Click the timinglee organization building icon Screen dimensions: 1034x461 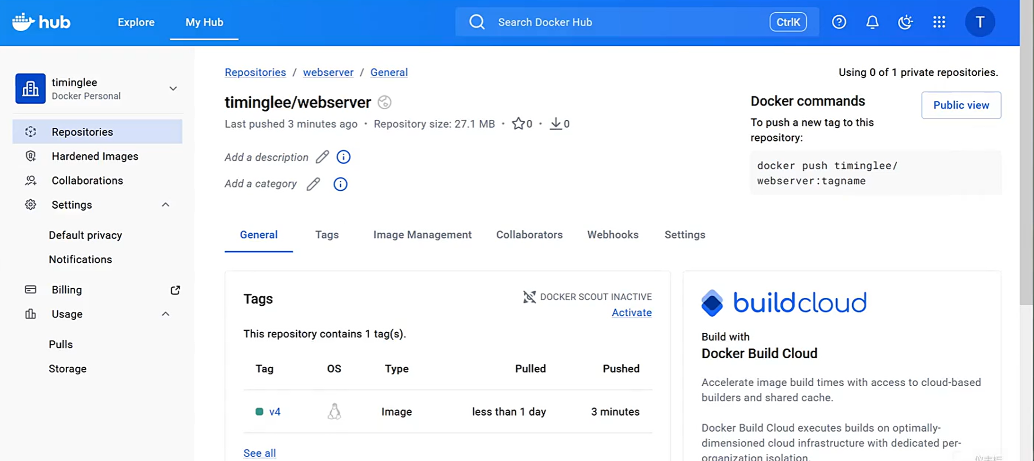30,89
